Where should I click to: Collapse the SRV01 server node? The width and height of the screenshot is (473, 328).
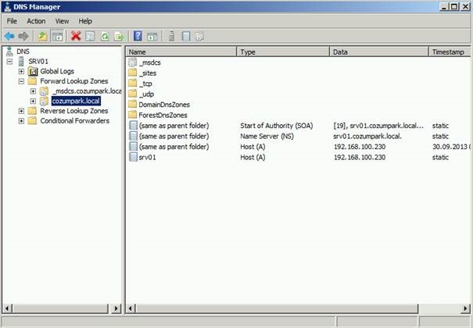point(9,62)
